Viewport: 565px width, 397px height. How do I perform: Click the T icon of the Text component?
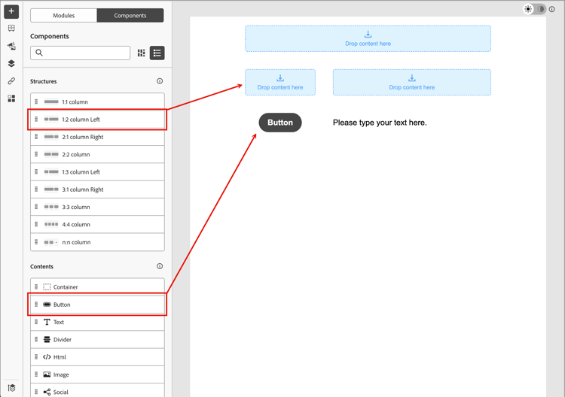pos(47,323)
